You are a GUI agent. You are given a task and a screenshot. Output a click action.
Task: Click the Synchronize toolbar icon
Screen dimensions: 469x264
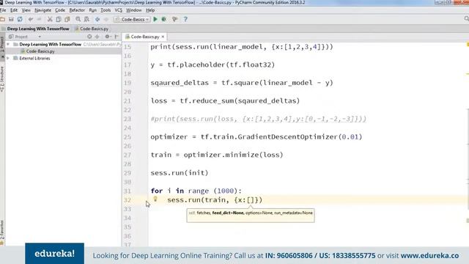[x=20, y=19]
